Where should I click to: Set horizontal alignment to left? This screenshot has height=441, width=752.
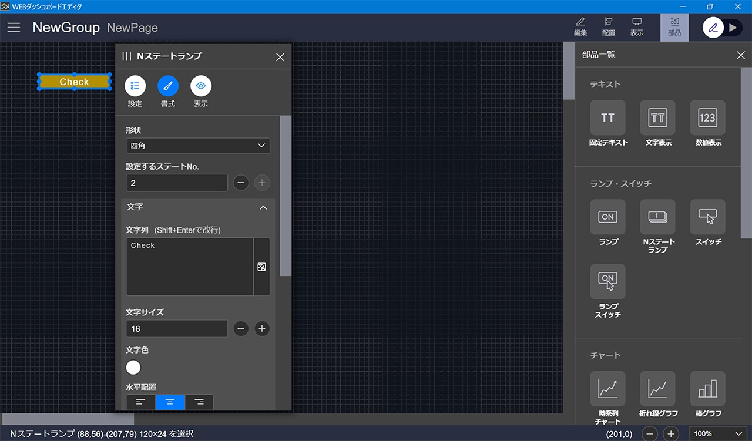(x=141, y=402)
